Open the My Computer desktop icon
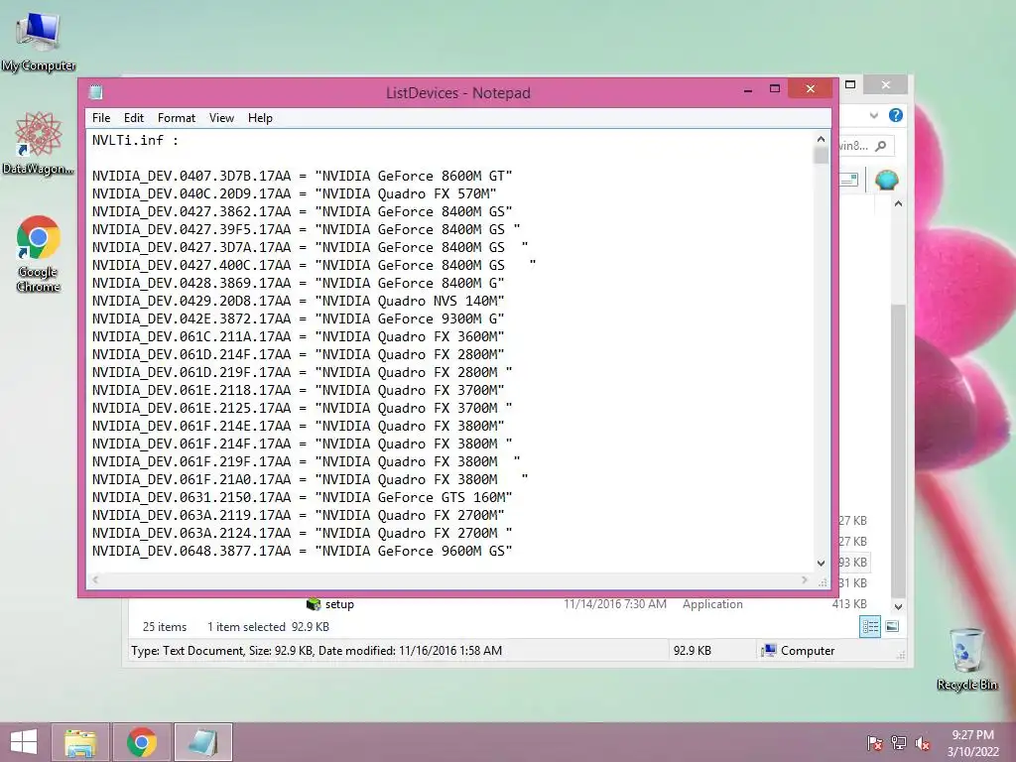The image size is (1016, 762). [39, 40]
